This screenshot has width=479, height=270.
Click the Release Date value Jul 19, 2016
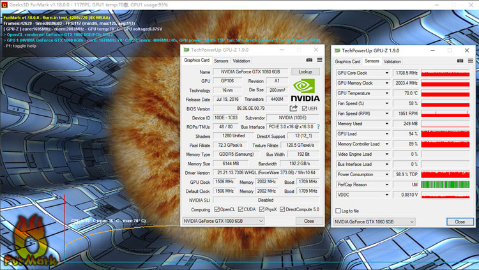227,100
